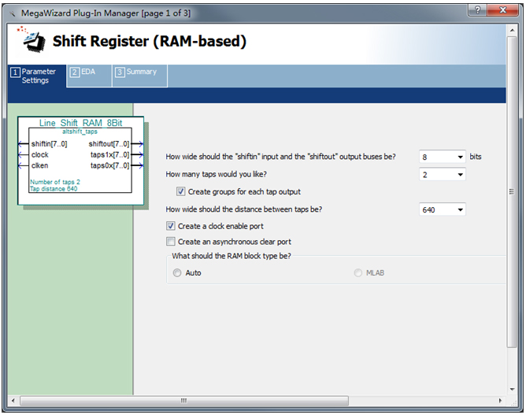
Task: Open the shiftin bus width dropdown
Action: coord(442,157)
